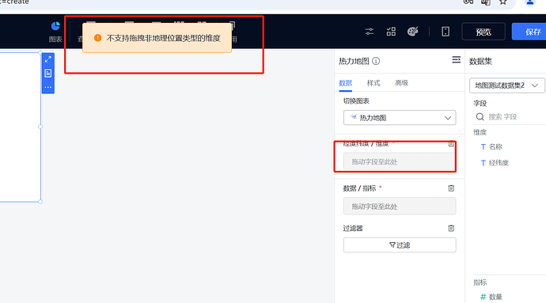Select the 经纬度 dimension field
546x303 pixels.
pyautogui.click(x=495, y=163)
